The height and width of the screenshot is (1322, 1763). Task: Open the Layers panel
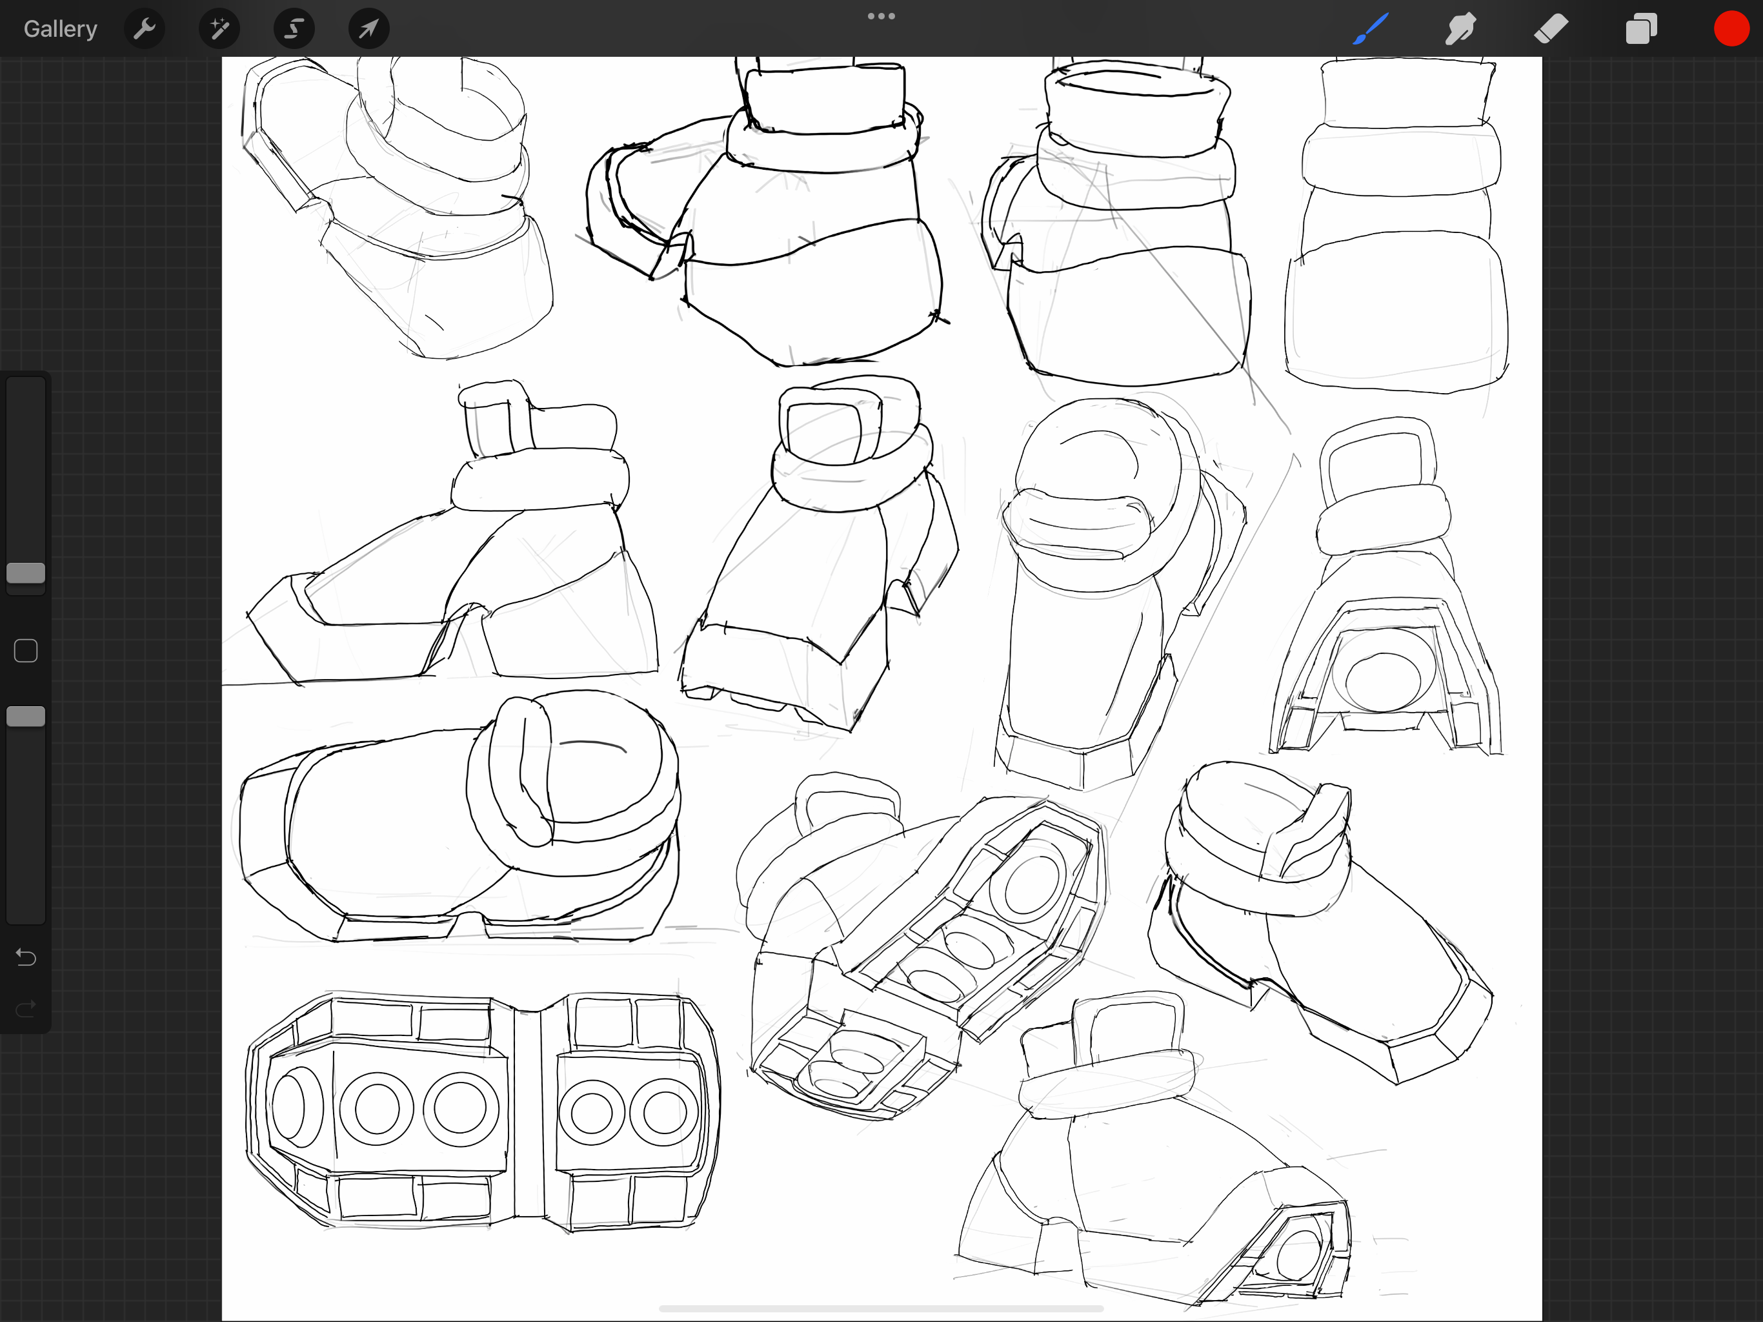[x=1641, y=28]
